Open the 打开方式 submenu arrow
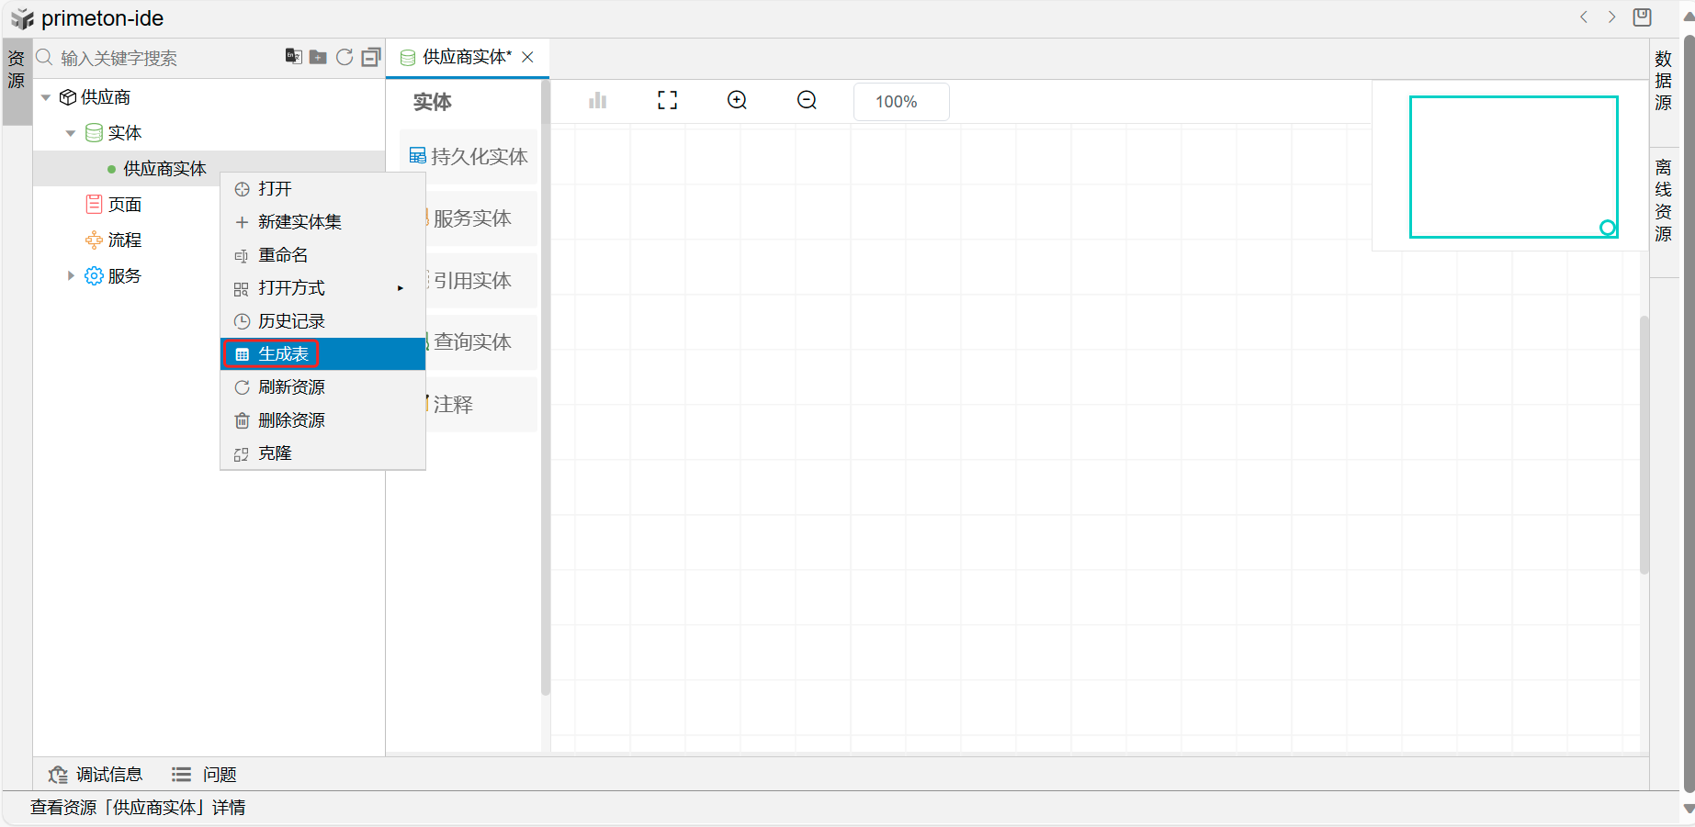Screen dimensions: 1695x827 401,288
